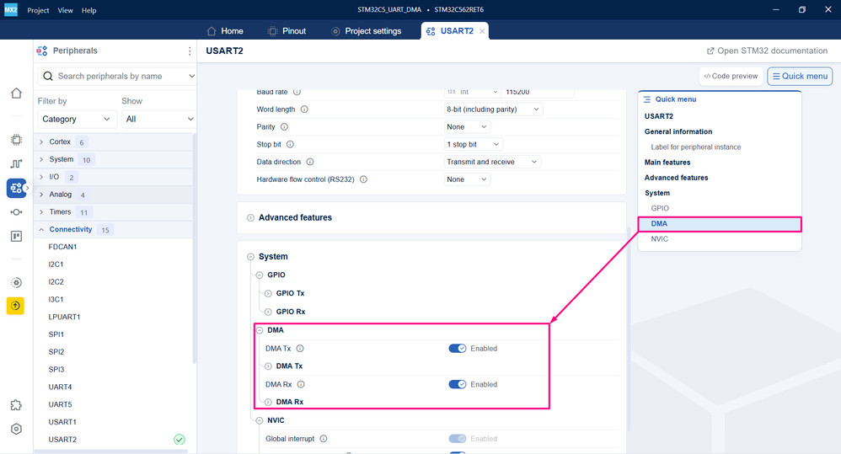
Task: Select UART4 in the peripherals list
Action: [60, 387]
